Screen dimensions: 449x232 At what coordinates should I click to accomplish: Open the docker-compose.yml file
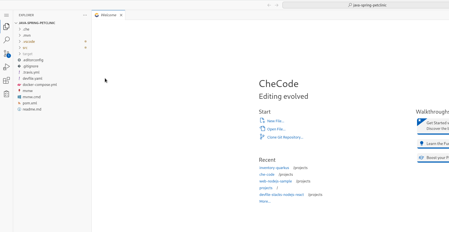point(52,85)
